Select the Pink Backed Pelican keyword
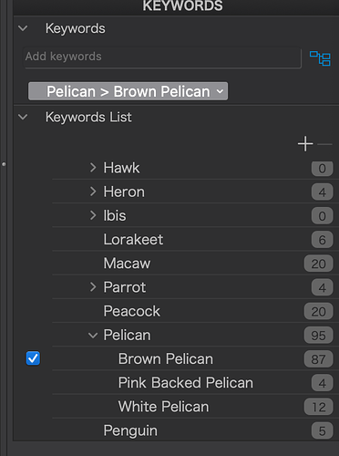The image size is (339, 456). tap(186, 382)
